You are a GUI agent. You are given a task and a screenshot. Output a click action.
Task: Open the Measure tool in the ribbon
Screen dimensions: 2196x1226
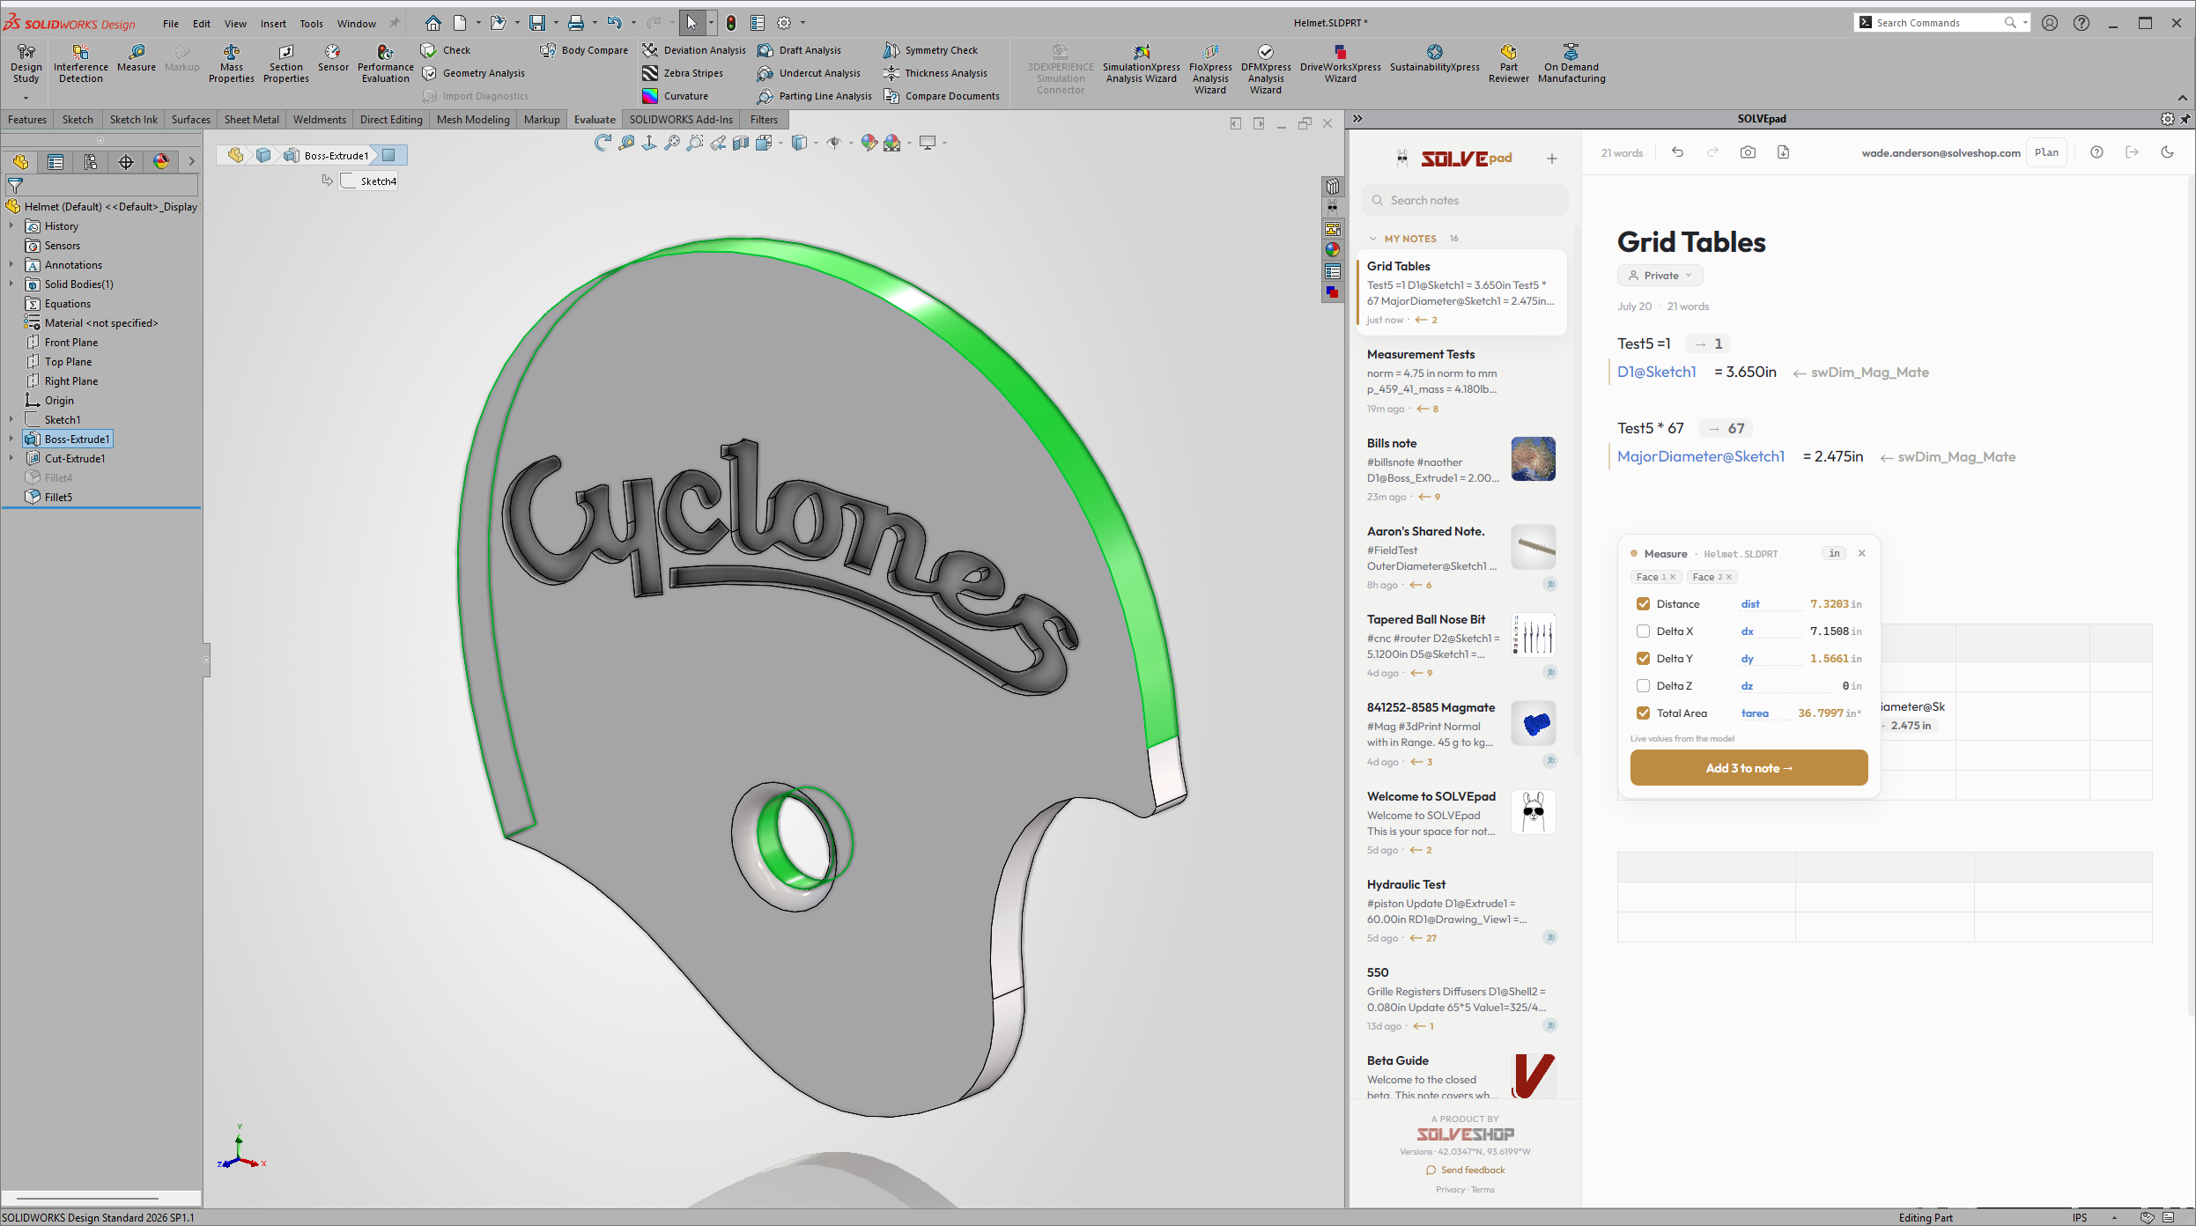point(136,58)
